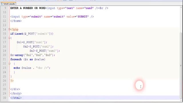Collapse the if-block brace fold at line 16

(9, 38)
